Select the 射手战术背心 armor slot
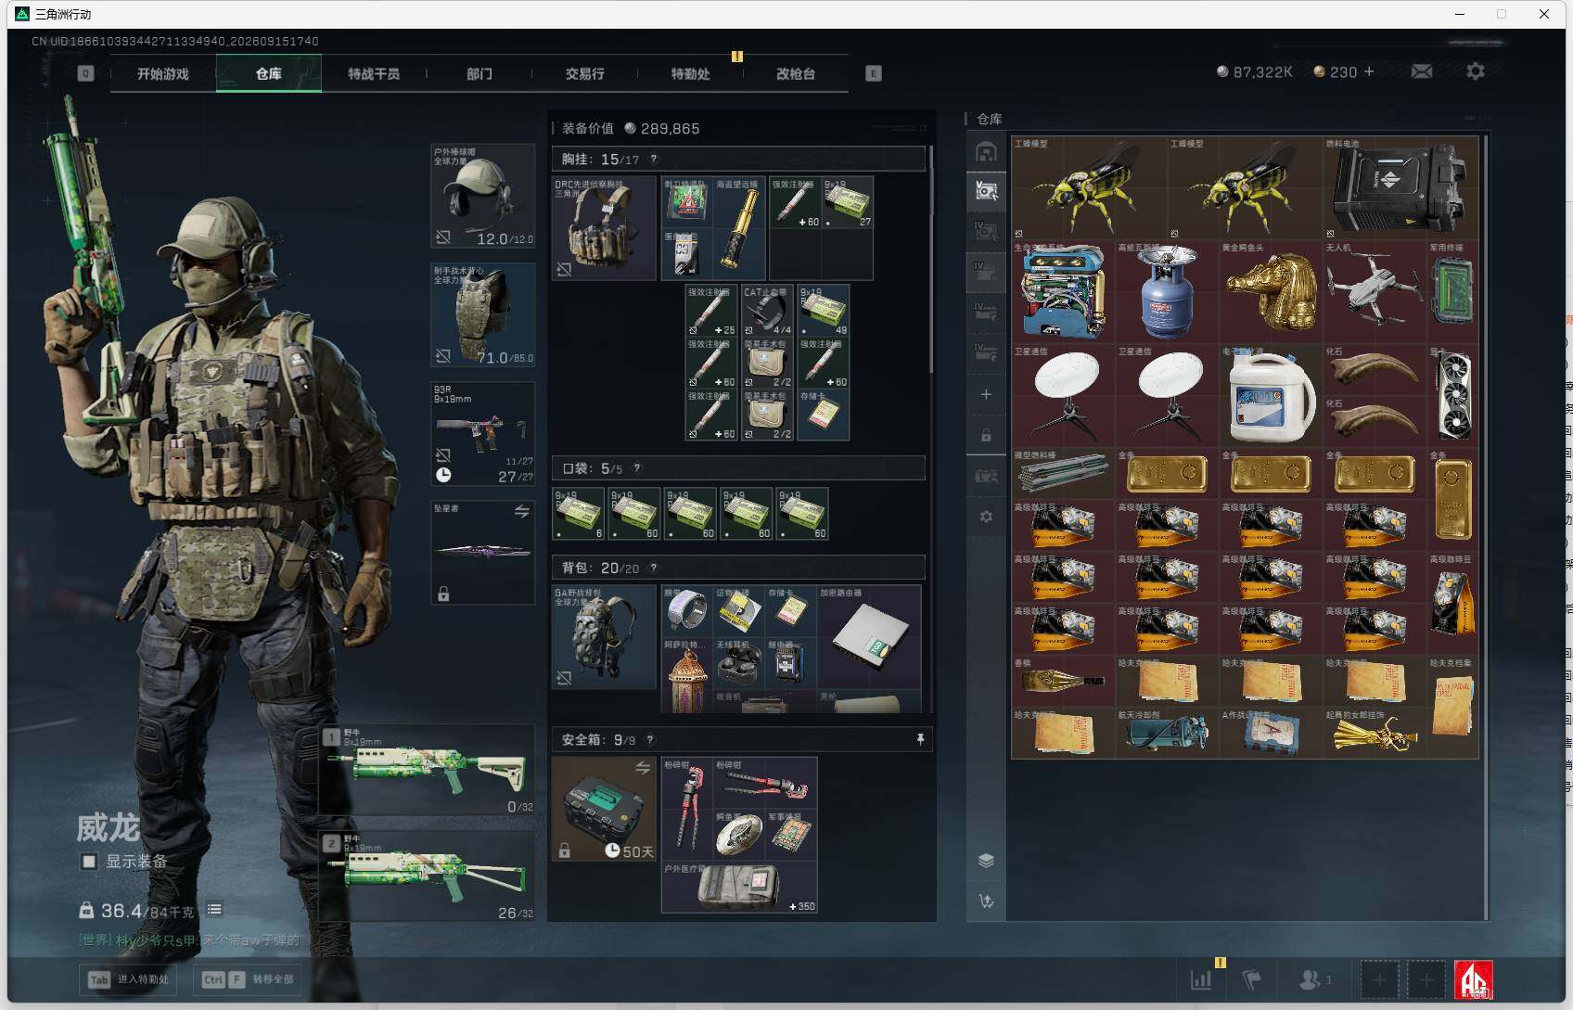The image size is (1573, 1010). coord(483,314)
